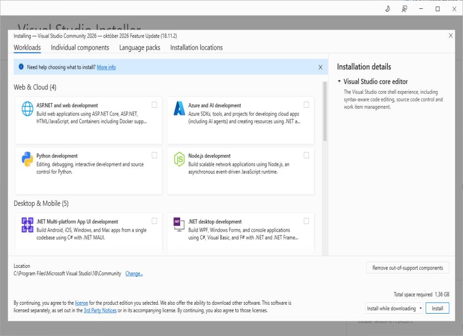Open the More info link
This screenshot has width=463, height=336.
[x=107, y=67]
